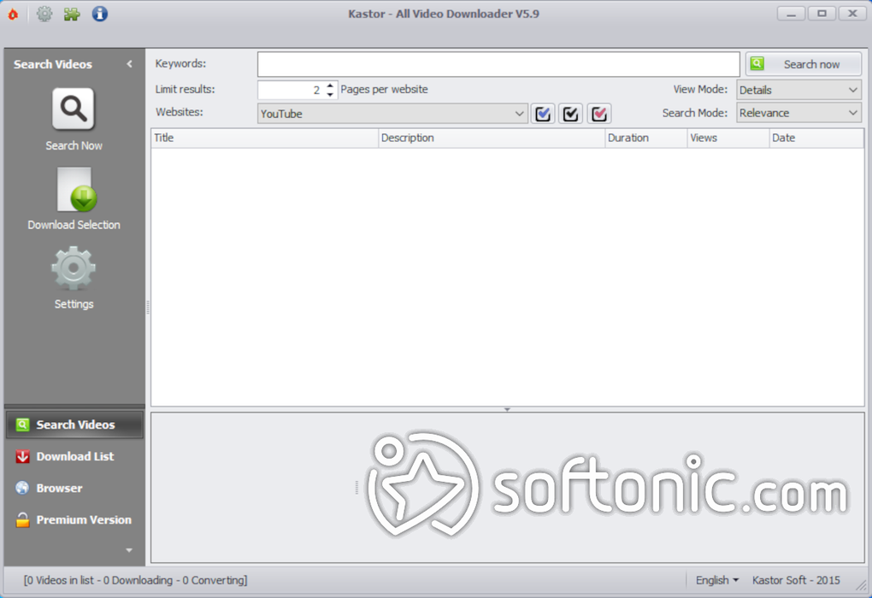
Task: Click the blue check-all websites button
Action: 543,114
